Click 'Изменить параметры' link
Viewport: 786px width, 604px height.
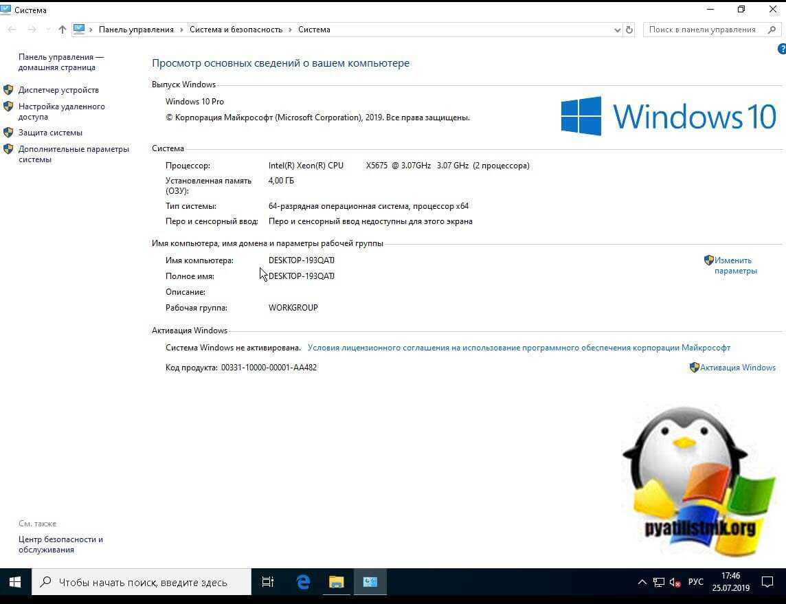point(734,265)
